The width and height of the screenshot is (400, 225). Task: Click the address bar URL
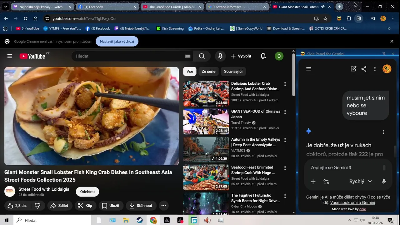(84, 18)
